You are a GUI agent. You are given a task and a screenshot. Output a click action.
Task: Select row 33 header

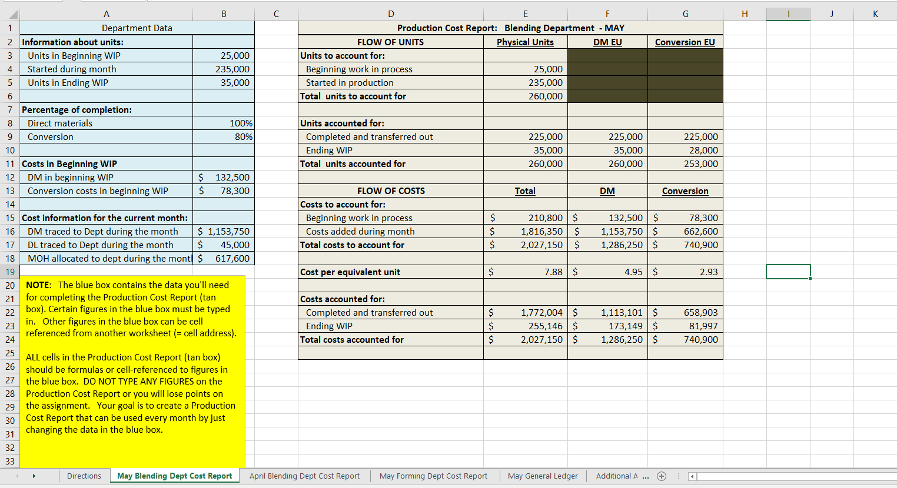(9, 461)
